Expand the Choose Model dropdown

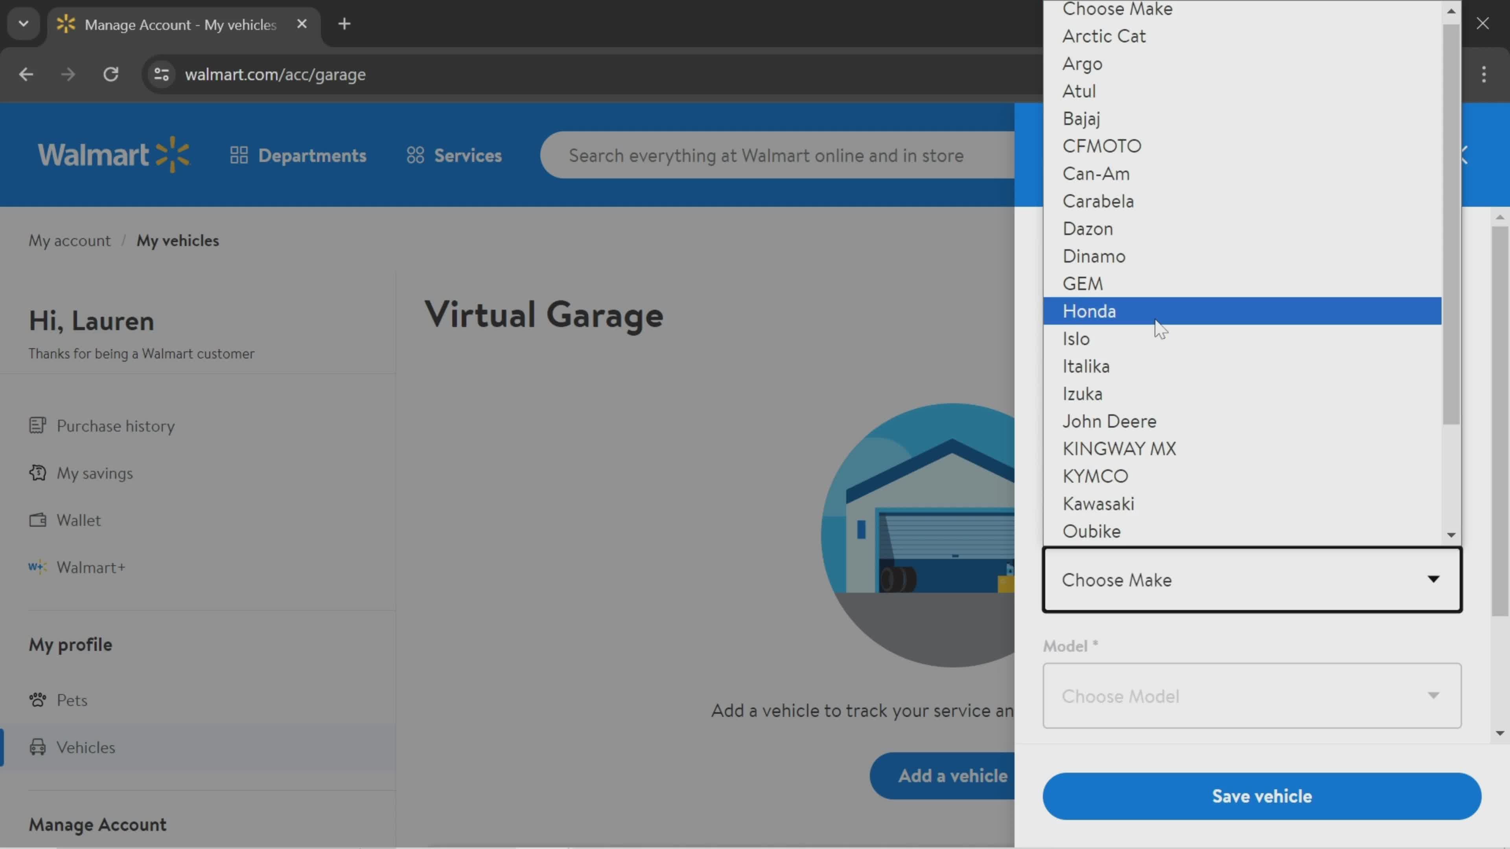pos(1251,696)
